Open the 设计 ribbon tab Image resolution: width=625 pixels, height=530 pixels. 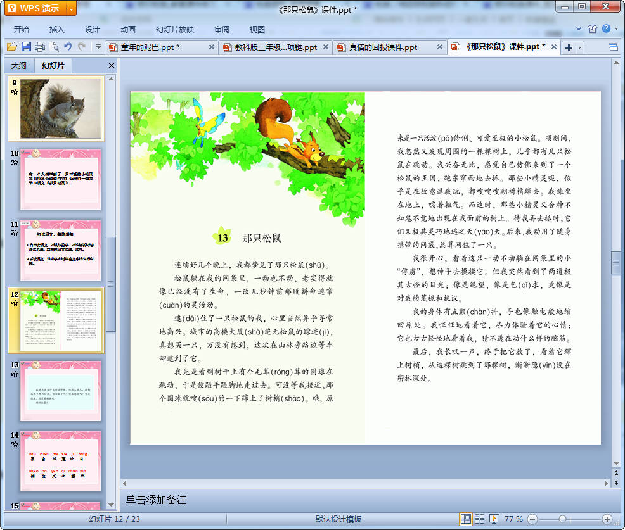[92, 30]
